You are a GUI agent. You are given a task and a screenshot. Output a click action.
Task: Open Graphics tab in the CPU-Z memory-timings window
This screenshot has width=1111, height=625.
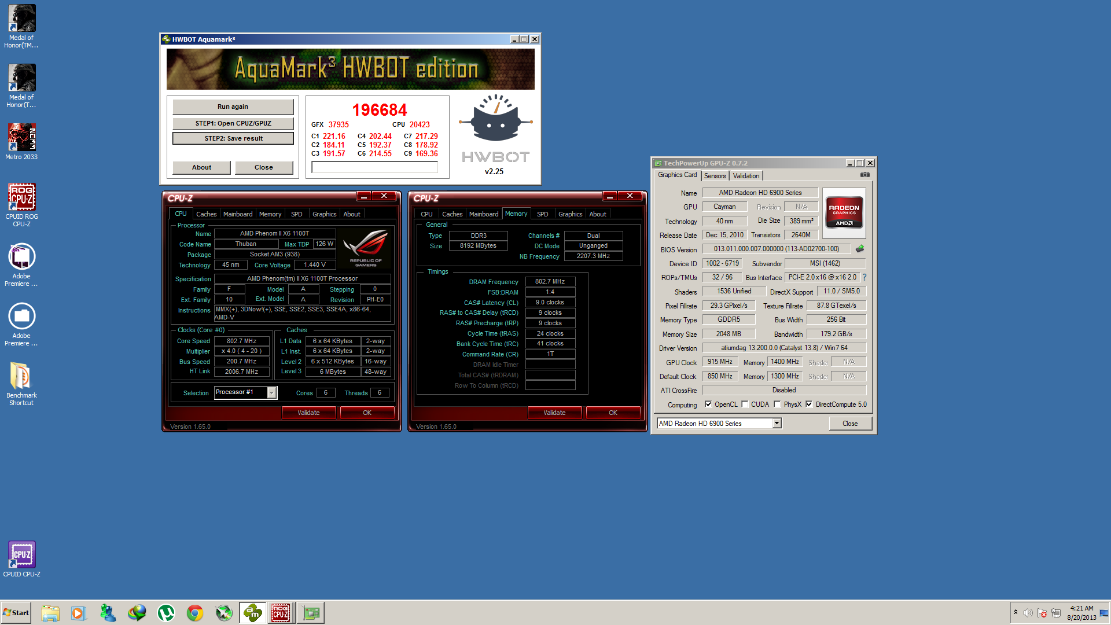pyautogui.click(x=570, y=214)
